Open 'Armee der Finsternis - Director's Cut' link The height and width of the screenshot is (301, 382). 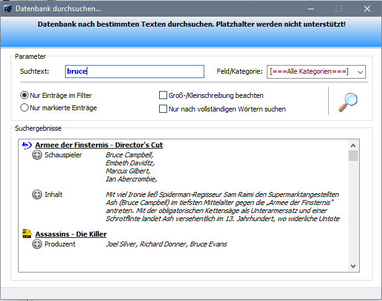point(99,145)
